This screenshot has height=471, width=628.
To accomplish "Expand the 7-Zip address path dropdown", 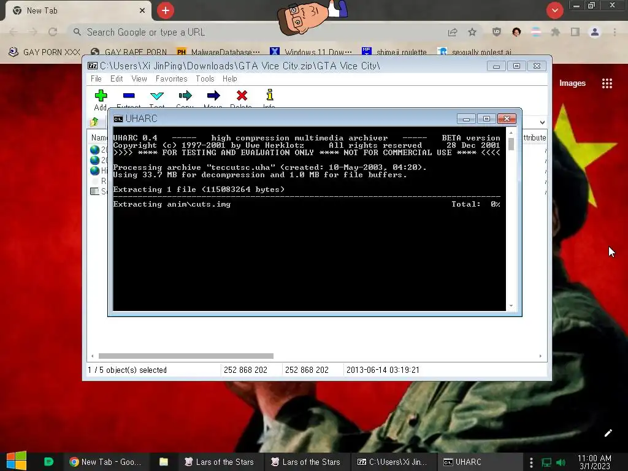I will tap(542, 122).
